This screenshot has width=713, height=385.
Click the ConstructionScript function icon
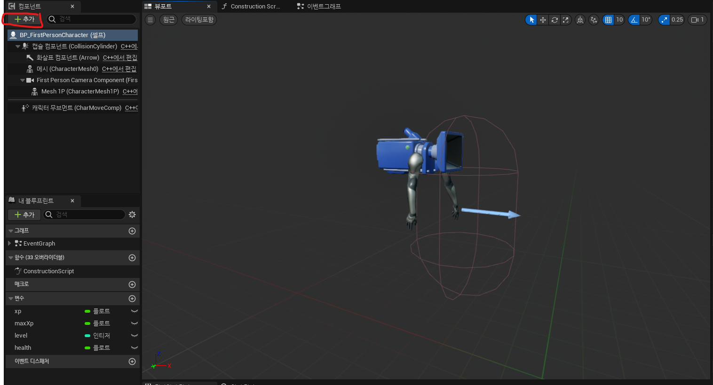(18, 271)
